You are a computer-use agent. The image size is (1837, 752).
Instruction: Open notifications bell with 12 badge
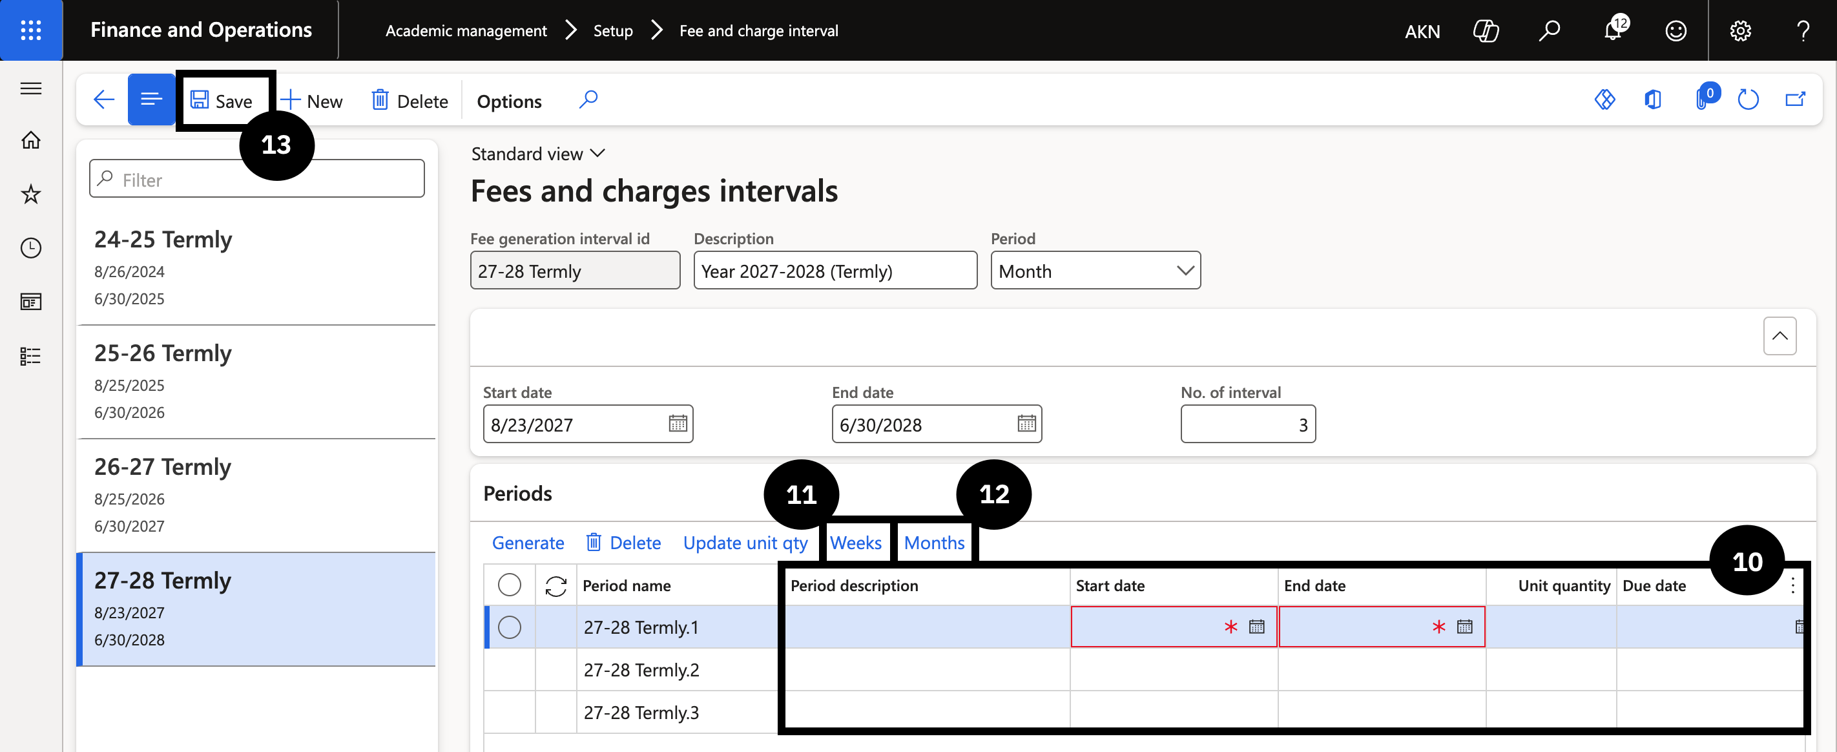(x=1614, y=30)
